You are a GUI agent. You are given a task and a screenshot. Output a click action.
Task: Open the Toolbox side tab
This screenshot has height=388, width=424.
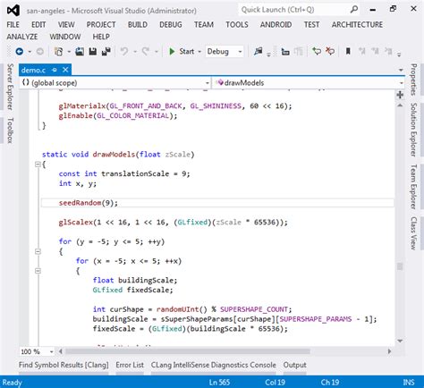pos(10,131)
